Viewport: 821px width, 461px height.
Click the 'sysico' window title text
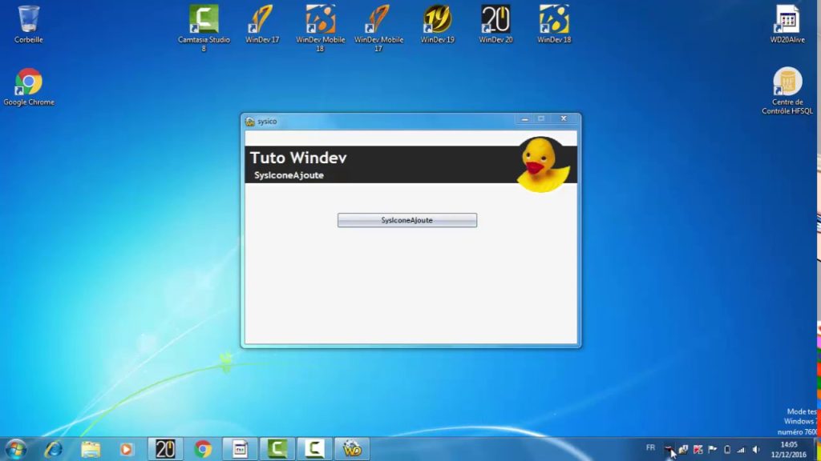(267, 122)
